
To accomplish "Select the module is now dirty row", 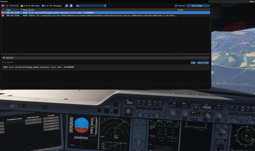I will coord(76,16).
